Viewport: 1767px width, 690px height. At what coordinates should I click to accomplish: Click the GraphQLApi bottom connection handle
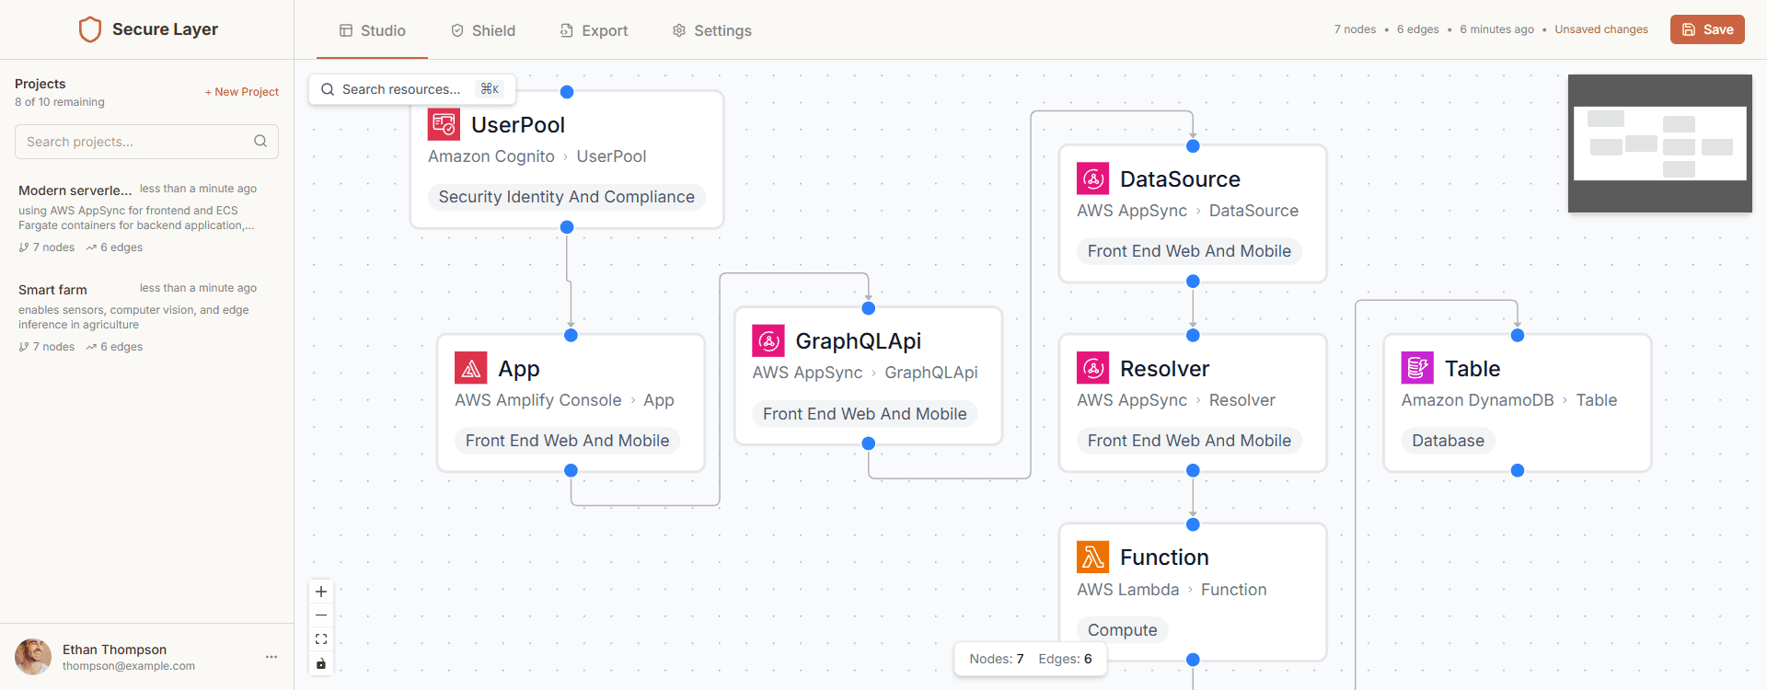point(868,443)
